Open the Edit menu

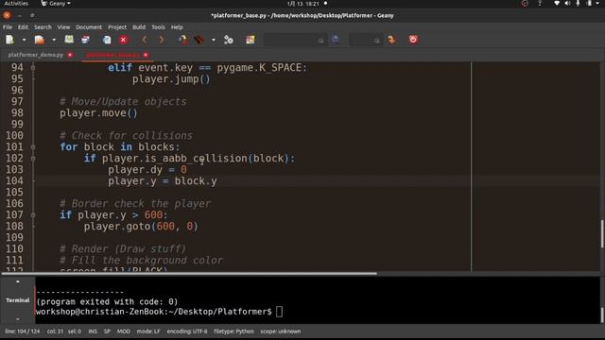click(23, 27)
